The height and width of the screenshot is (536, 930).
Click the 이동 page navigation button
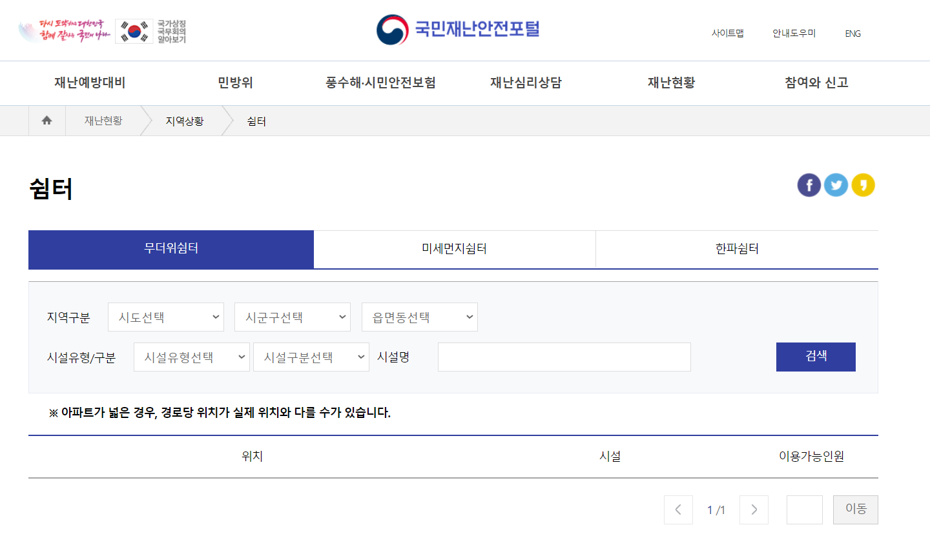(855, 510)
